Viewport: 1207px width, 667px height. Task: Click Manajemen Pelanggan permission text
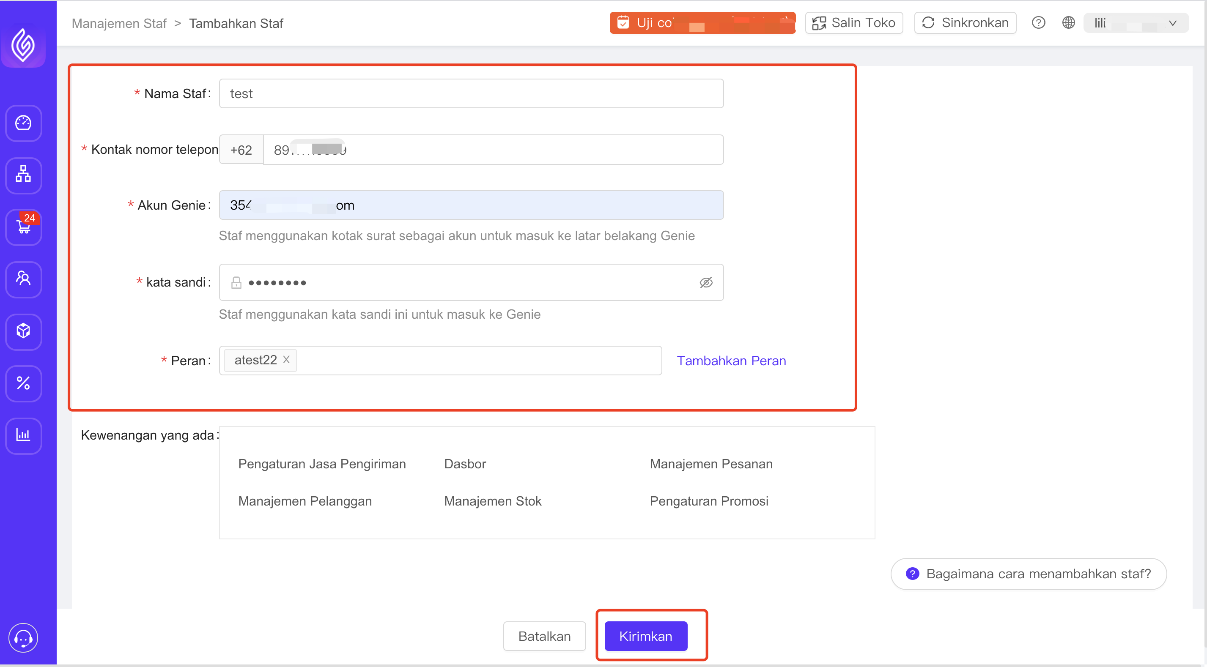304,501
